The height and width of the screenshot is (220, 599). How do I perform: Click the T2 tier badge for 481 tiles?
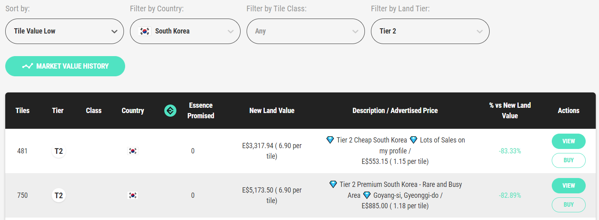click(59, 151)
